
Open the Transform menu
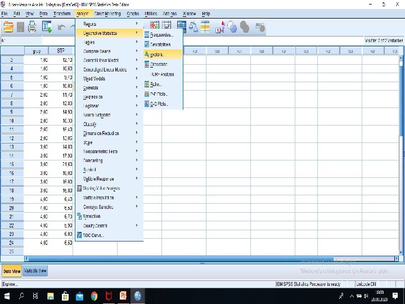pos(62,14)
